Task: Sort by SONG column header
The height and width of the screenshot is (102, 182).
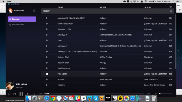Action: pos(60,7)
